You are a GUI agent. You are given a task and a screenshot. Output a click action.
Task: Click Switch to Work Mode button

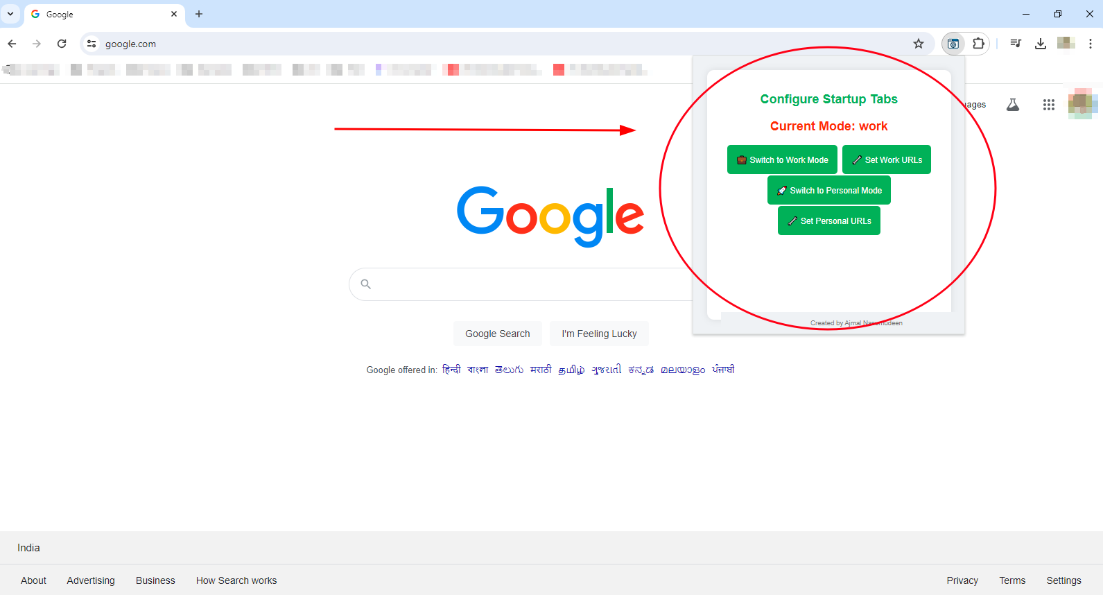click(782, 159)
